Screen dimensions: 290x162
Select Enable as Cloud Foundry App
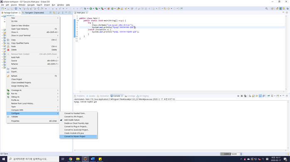(x=78, y=123)
